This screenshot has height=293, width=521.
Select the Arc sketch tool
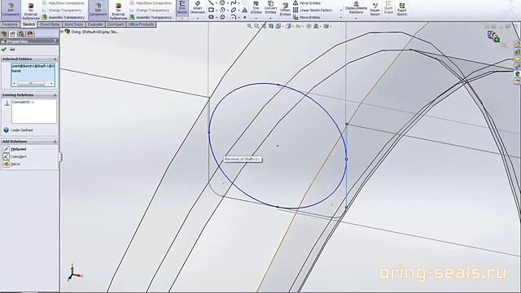[x=222, y=10]
